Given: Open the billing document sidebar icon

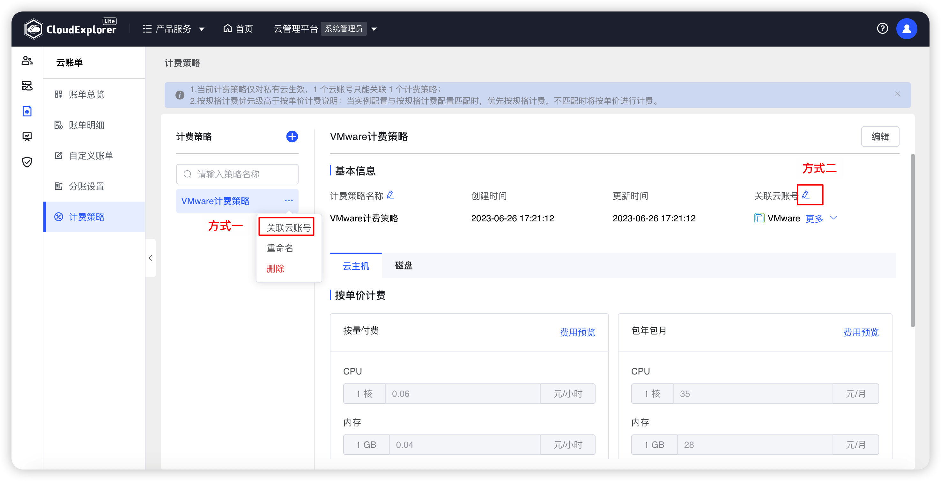Looking at the screenshot, I should [x=27, y=111].
